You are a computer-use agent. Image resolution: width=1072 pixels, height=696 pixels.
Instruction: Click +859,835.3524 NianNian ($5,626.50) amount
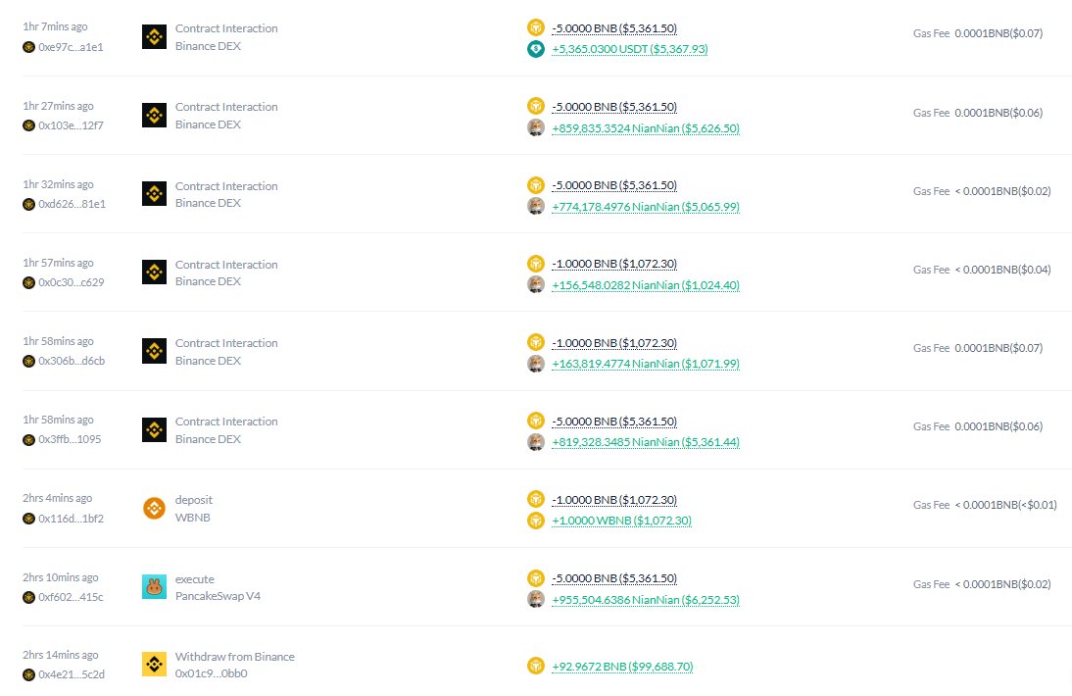click(646, 128)
